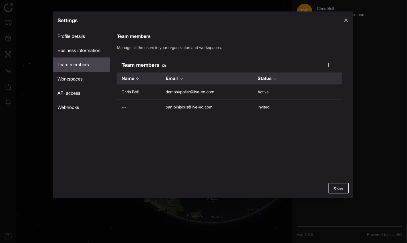Click the LiveEO logo icon

(8, 7)
